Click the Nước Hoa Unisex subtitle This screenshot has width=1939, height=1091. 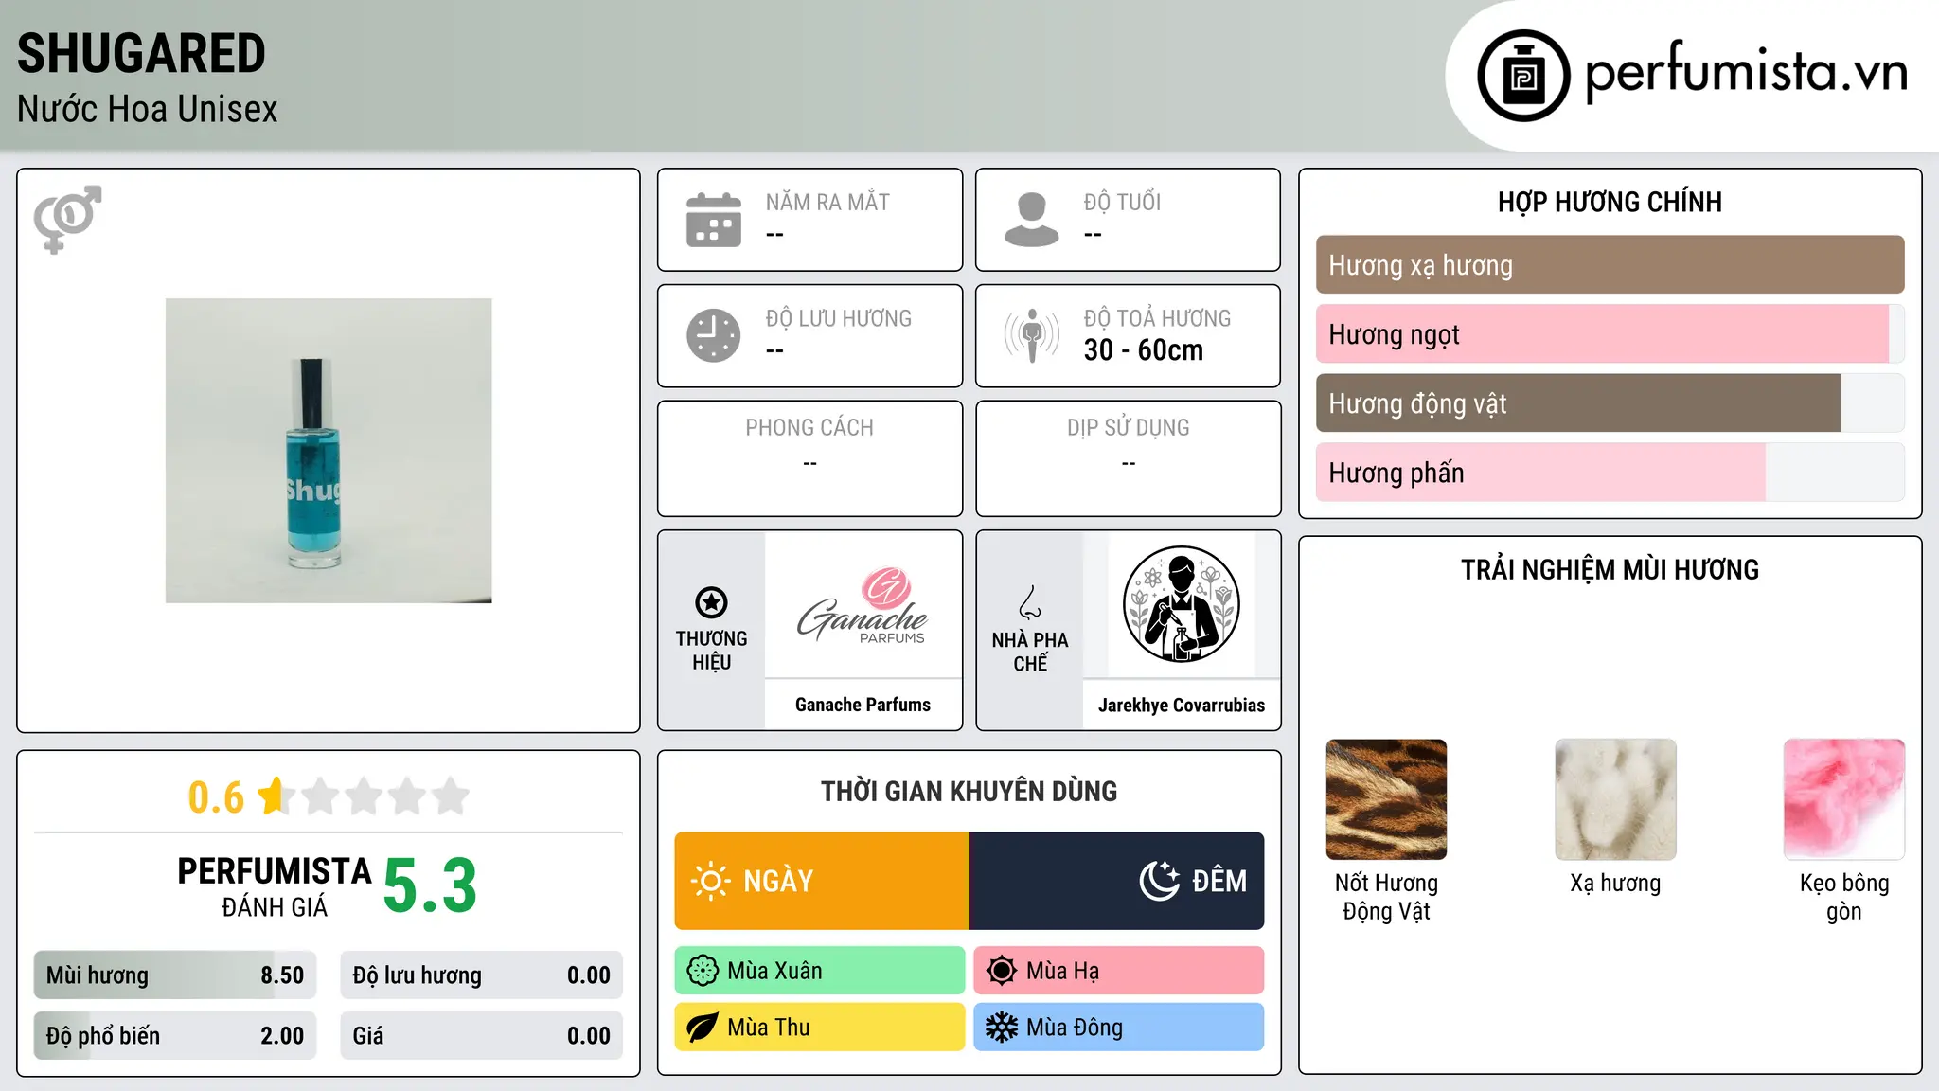click(x=148, y=110)
